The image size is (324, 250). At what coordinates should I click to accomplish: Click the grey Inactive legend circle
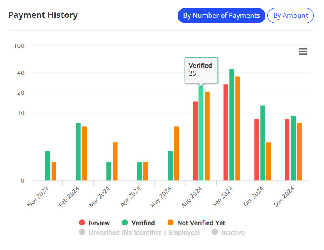[x=215, y=233]
